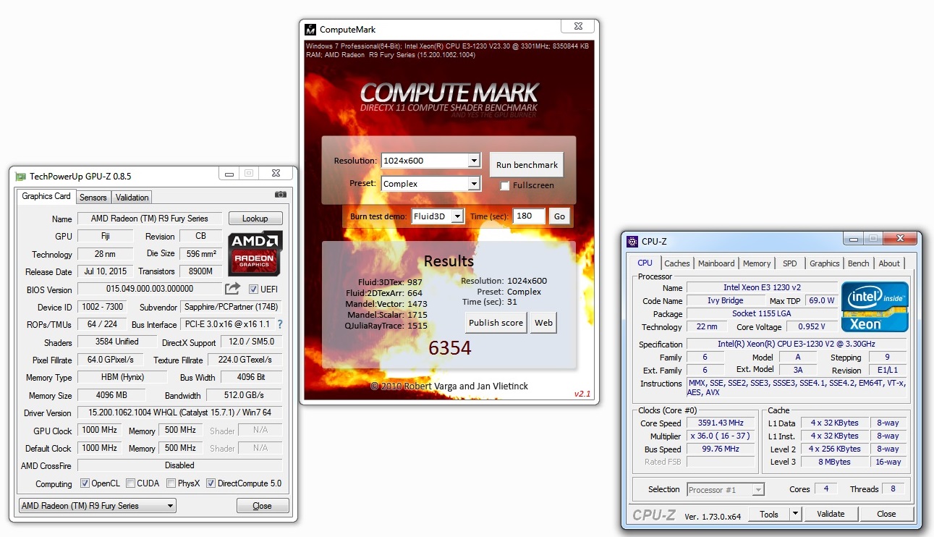The height and width of the screenshot is (537, 934).
Task: Click the AMD CrossFire Disabled field
Action: (x=180, y=465)
